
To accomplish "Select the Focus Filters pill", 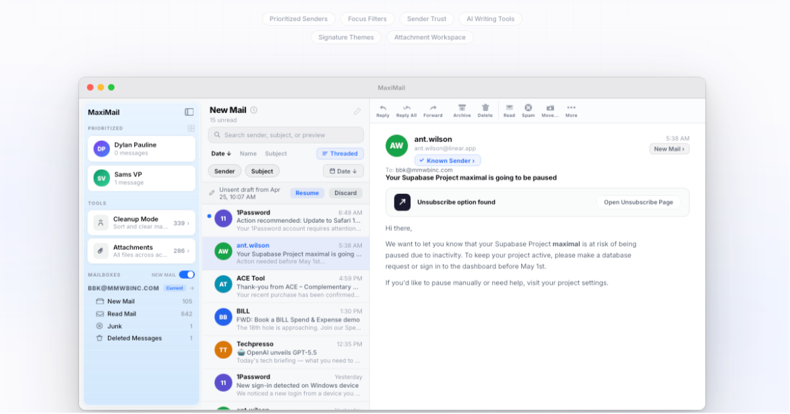I will [367, 19].
